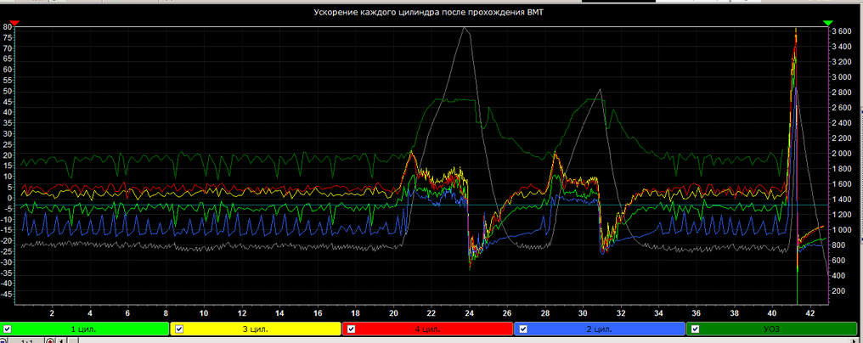
Task: Uncheck the 1 цил. checkbox
Action: (x=7, y=329)
